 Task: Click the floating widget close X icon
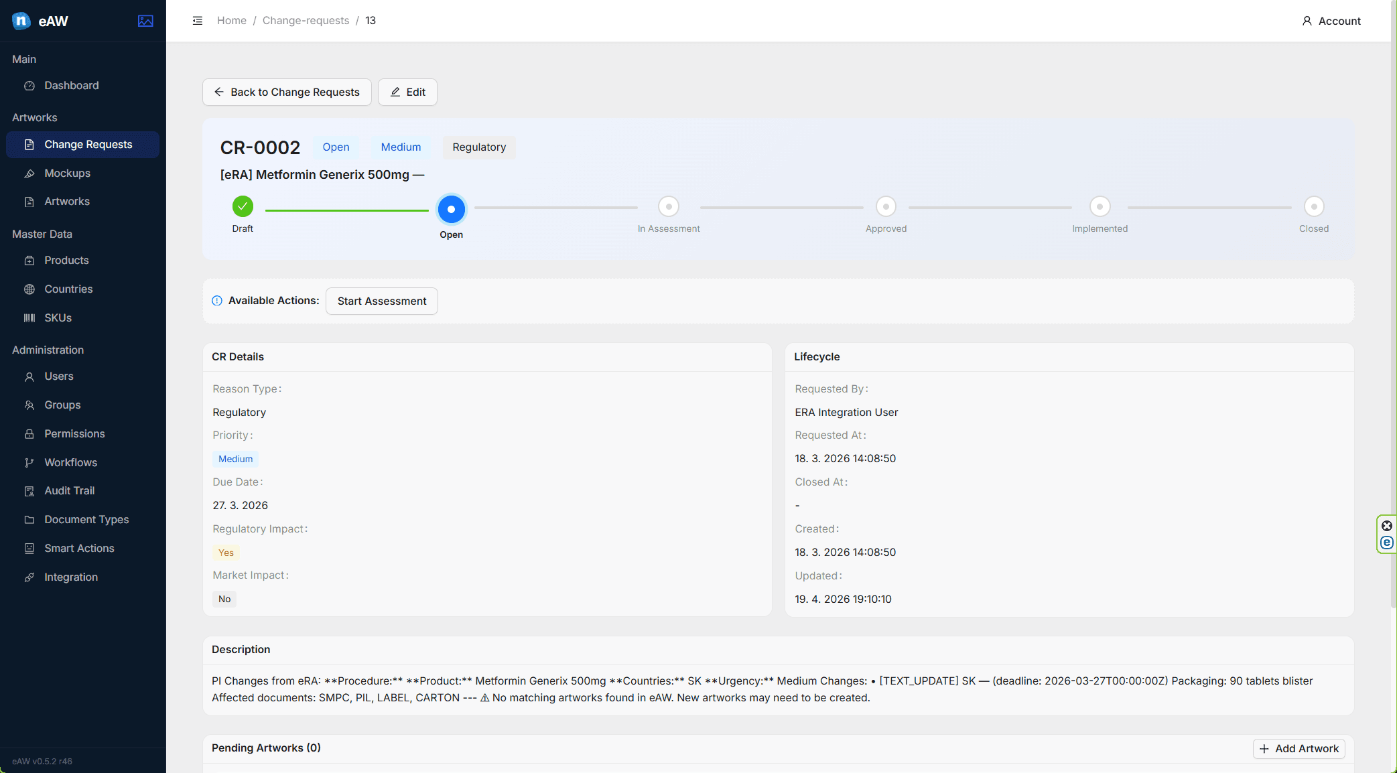[1387, 526]
